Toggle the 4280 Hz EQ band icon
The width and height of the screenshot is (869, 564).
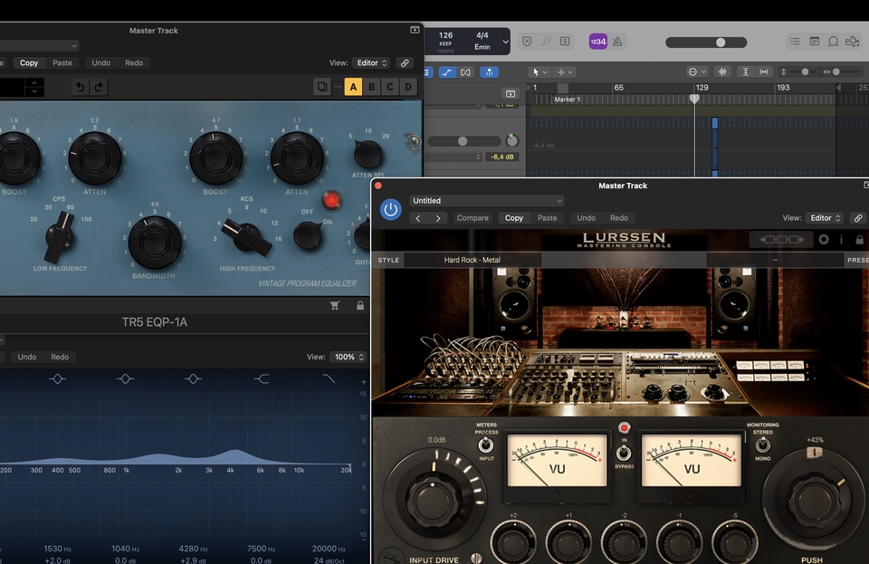(193, 379)
